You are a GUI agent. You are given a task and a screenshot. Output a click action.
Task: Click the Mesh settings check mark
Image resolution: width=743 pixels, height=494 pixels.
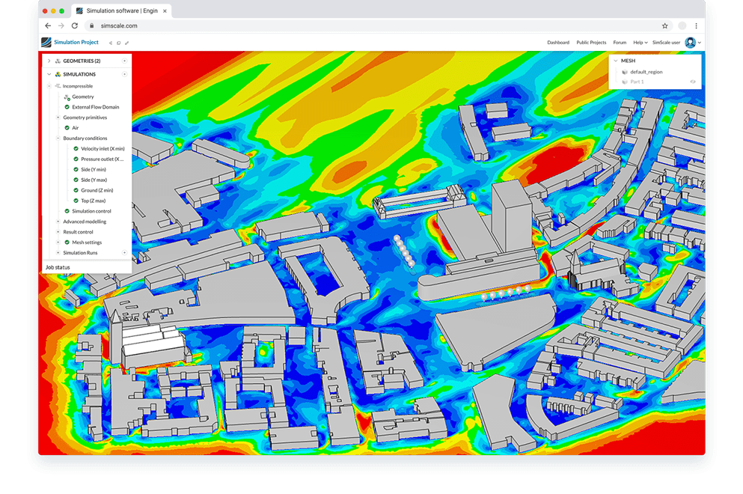[66, 243]
